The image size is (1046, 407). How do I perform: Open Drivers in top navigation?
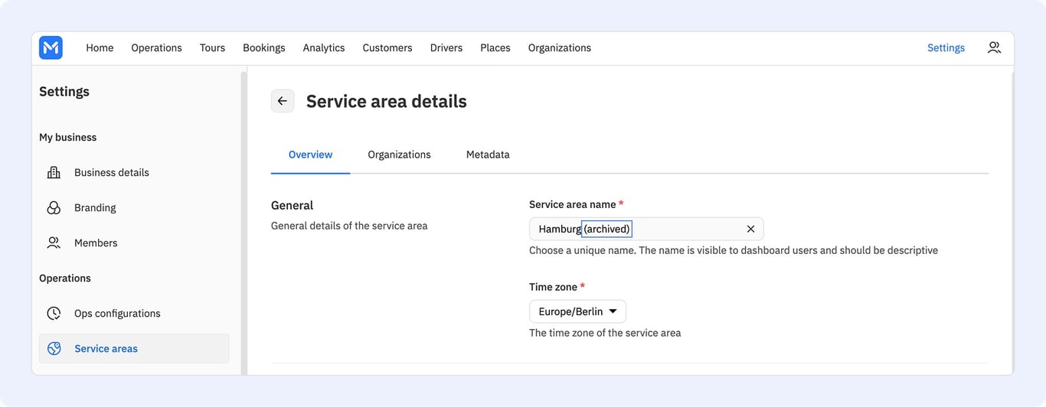(446, 47)
